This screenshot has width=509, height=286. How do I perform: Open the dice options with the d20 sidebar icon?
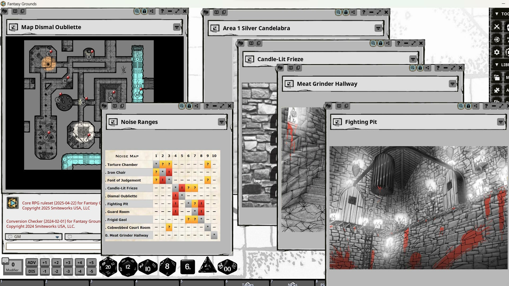tap(497, 39)
